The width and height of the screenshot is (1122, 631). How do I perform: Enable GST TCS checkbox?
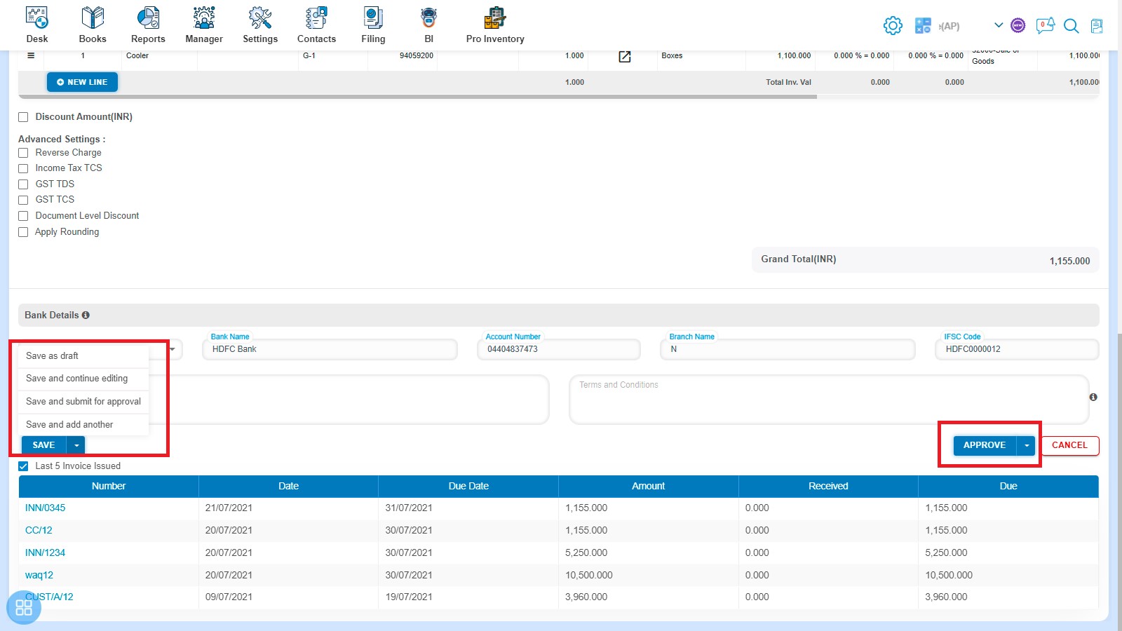(23, 200)
